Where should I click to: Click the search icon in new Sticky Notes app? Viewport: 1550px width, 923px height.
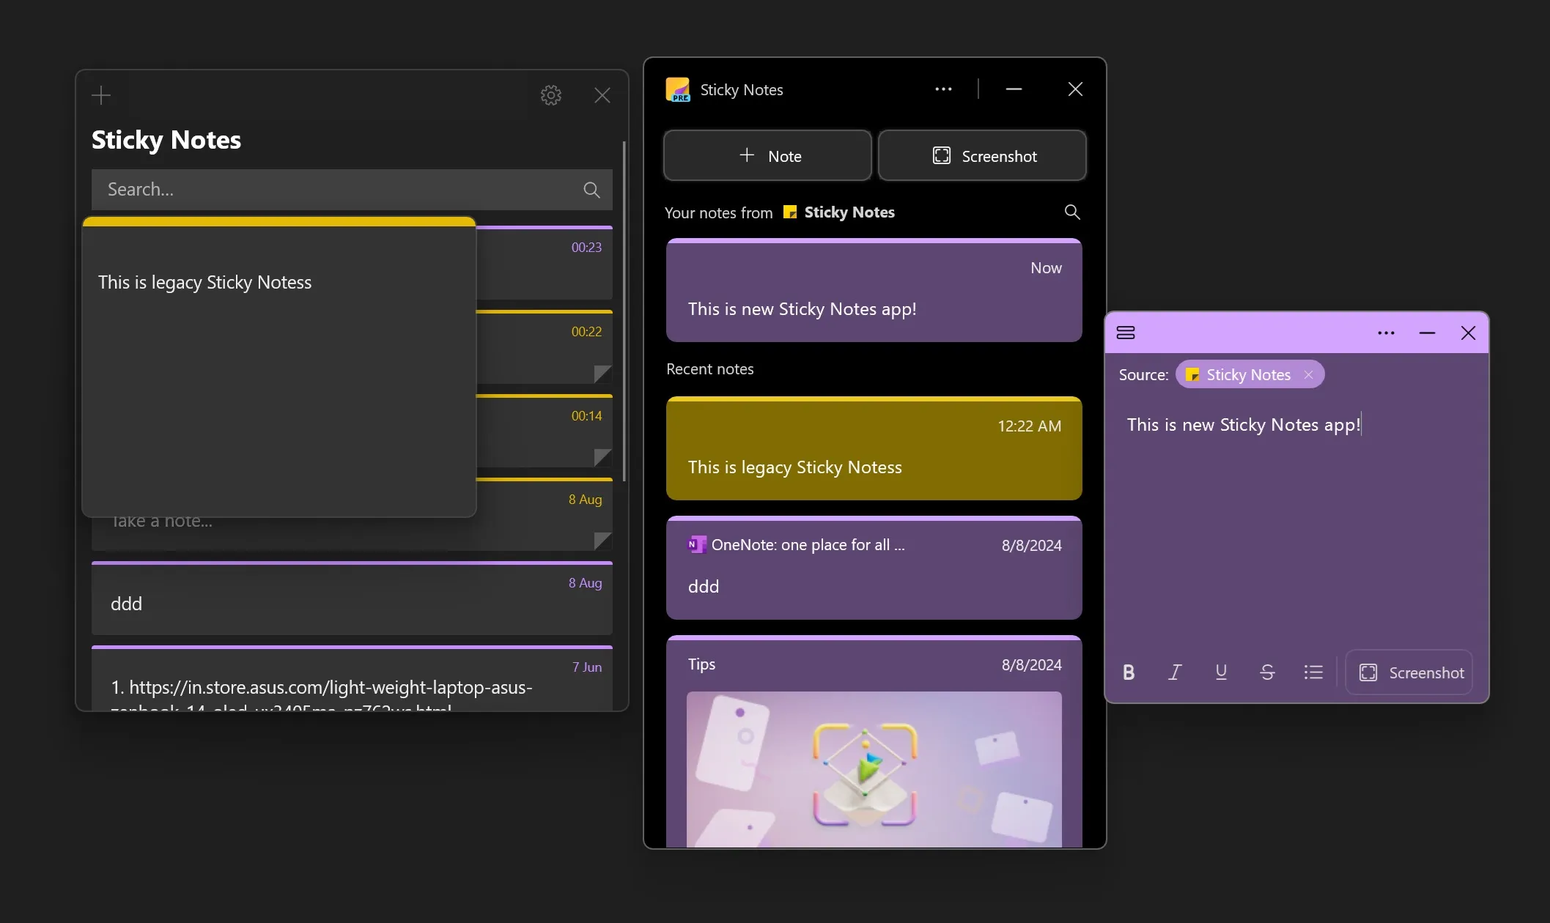[1071, 211]
